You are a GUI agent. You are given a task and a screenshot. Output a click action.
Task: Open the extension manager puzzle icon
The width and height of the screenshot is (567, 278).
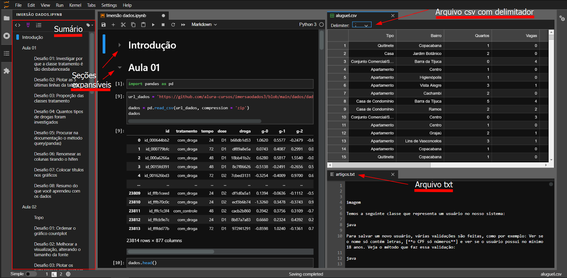point(6,71)
